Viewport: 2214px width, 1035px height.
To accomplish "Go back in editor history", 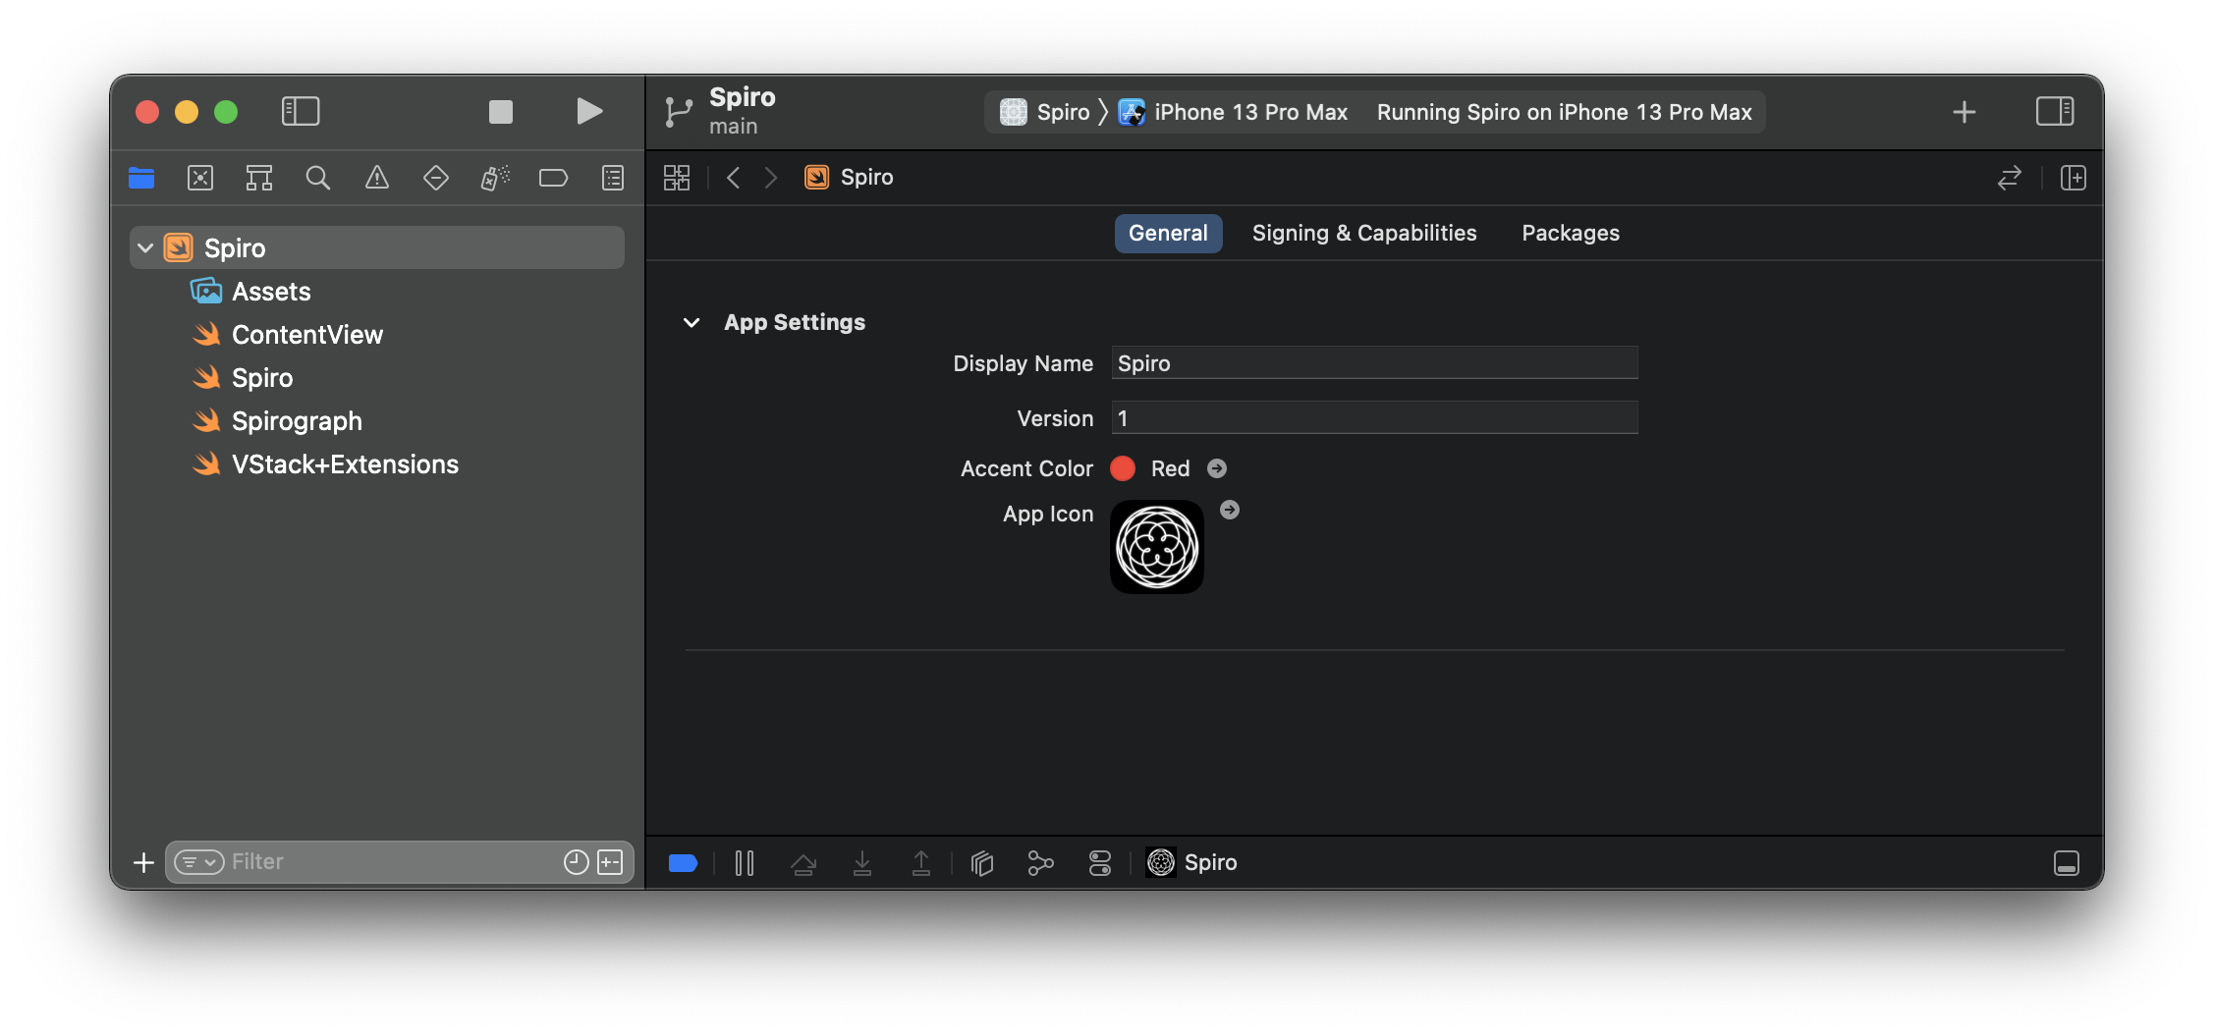I will click(x=733, y=178).
